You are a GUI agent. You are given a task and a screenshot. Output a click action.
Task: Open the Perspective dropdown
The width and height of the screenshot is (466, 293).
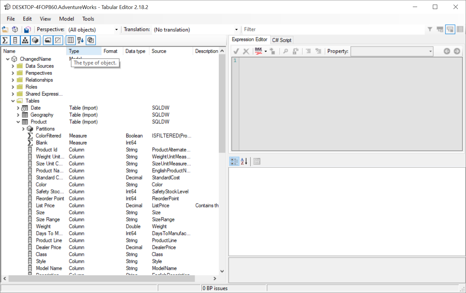[x=116, y=29]
